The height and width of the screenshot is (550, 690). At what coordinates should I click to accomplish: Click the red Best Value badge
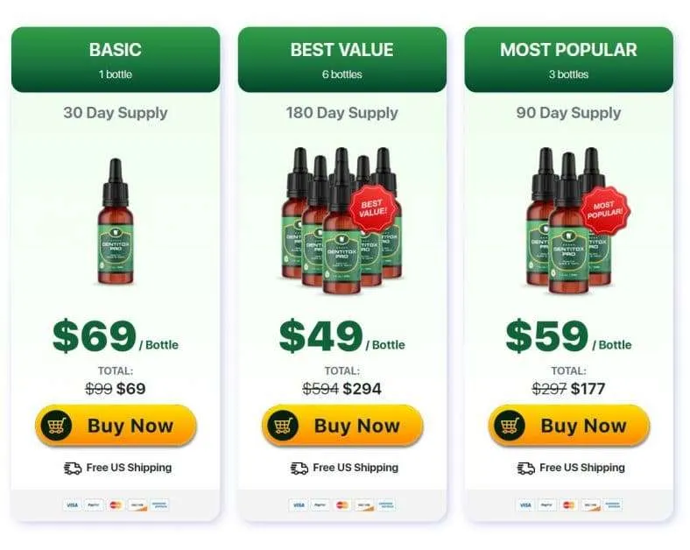tap(375, 208)
